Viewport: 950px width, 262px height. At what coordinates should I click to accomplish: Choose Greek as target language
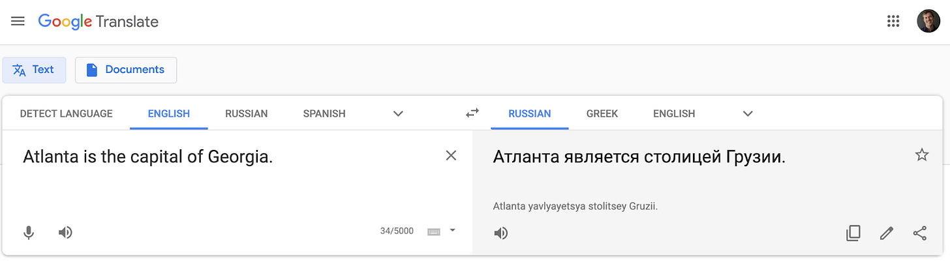pyautogui.click(x=602, y=113)
